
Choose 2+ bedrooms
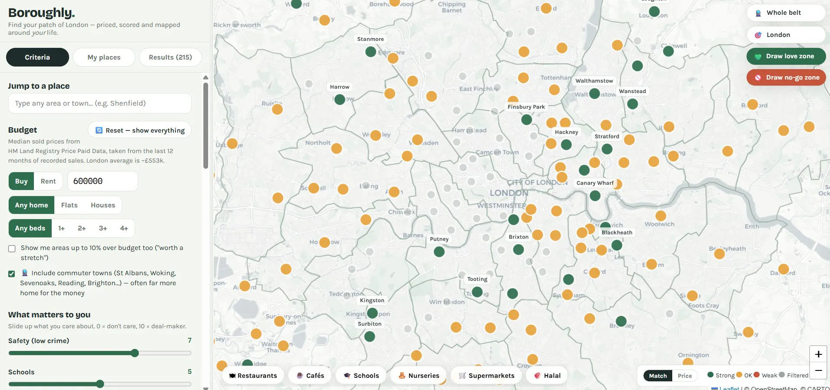82,228
